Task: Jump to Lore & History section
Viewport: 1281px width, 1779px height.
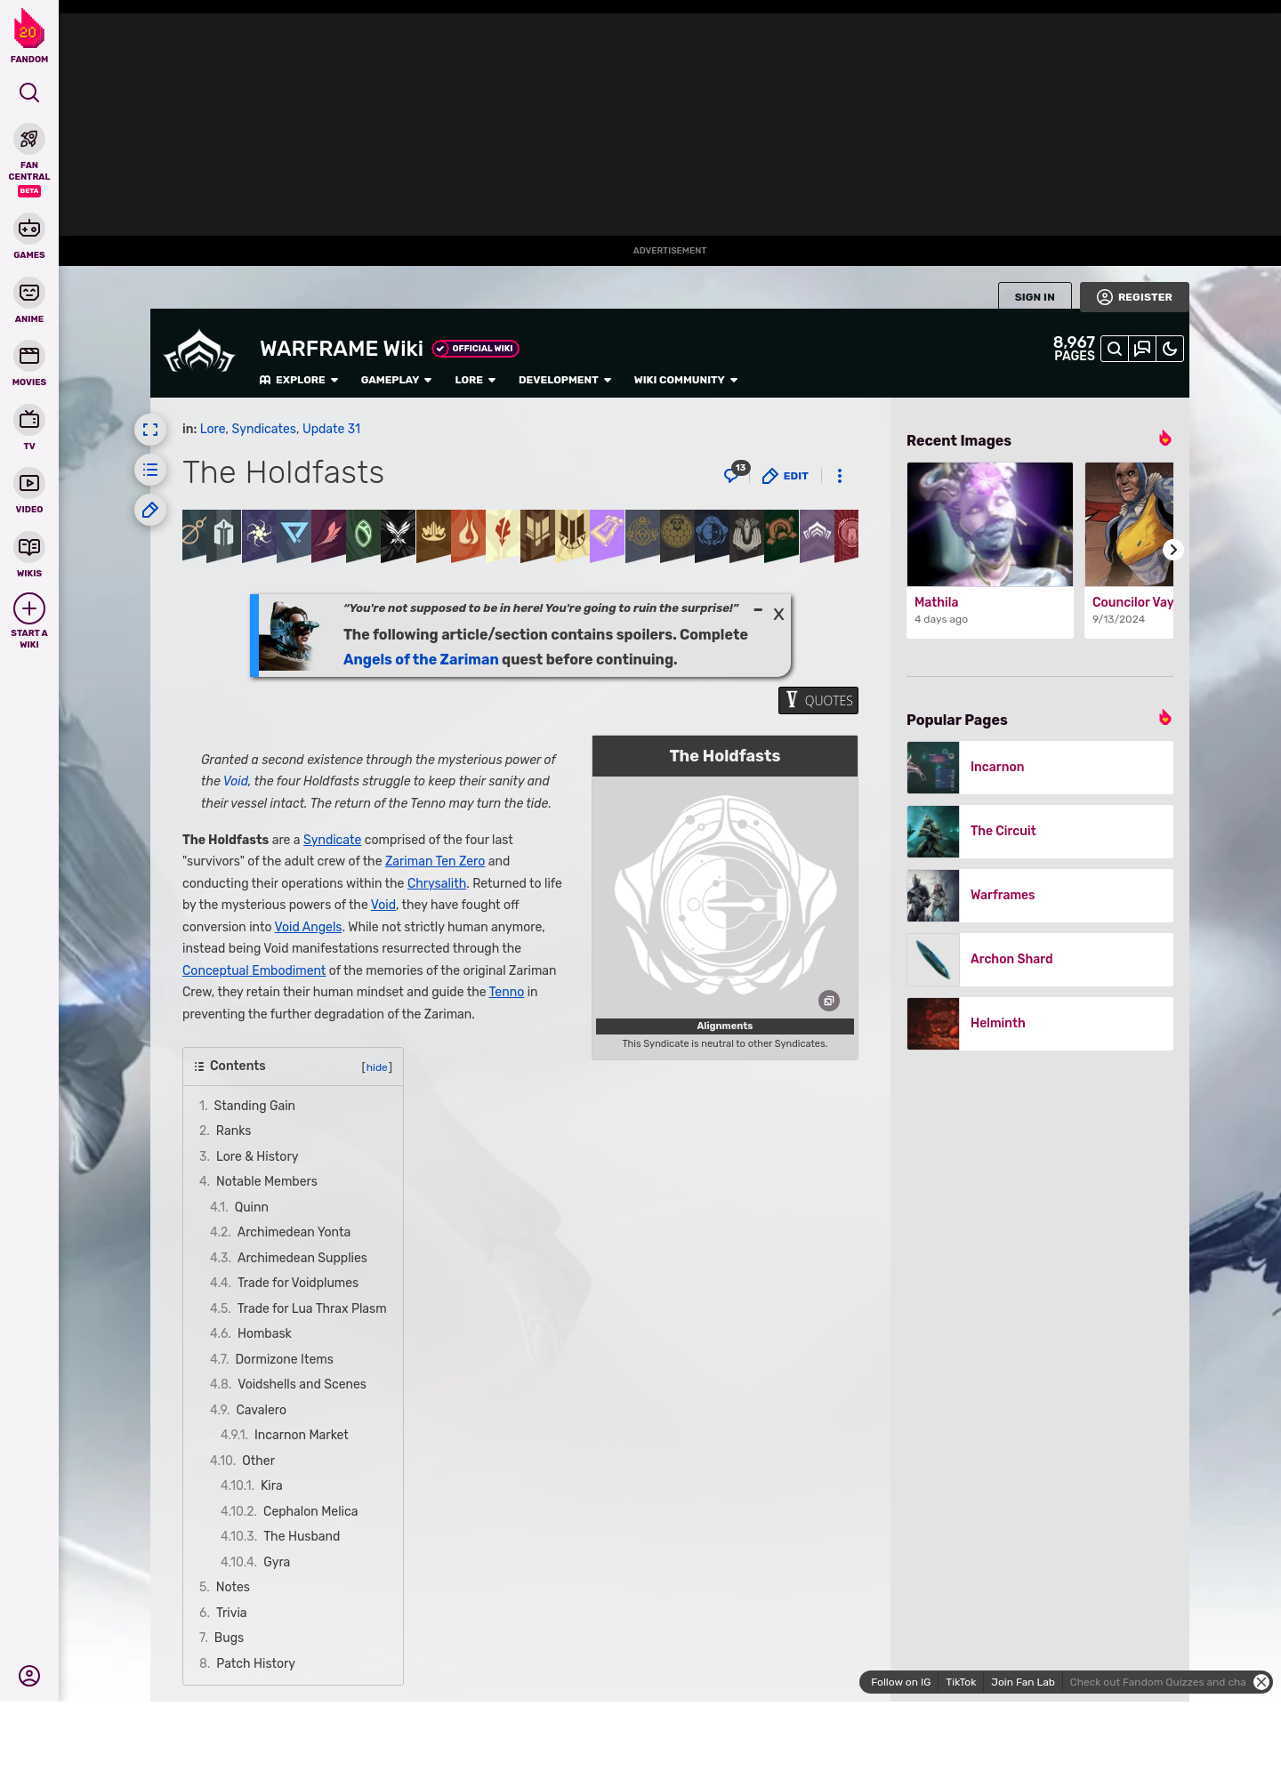Action: [x=257, y=1156]
